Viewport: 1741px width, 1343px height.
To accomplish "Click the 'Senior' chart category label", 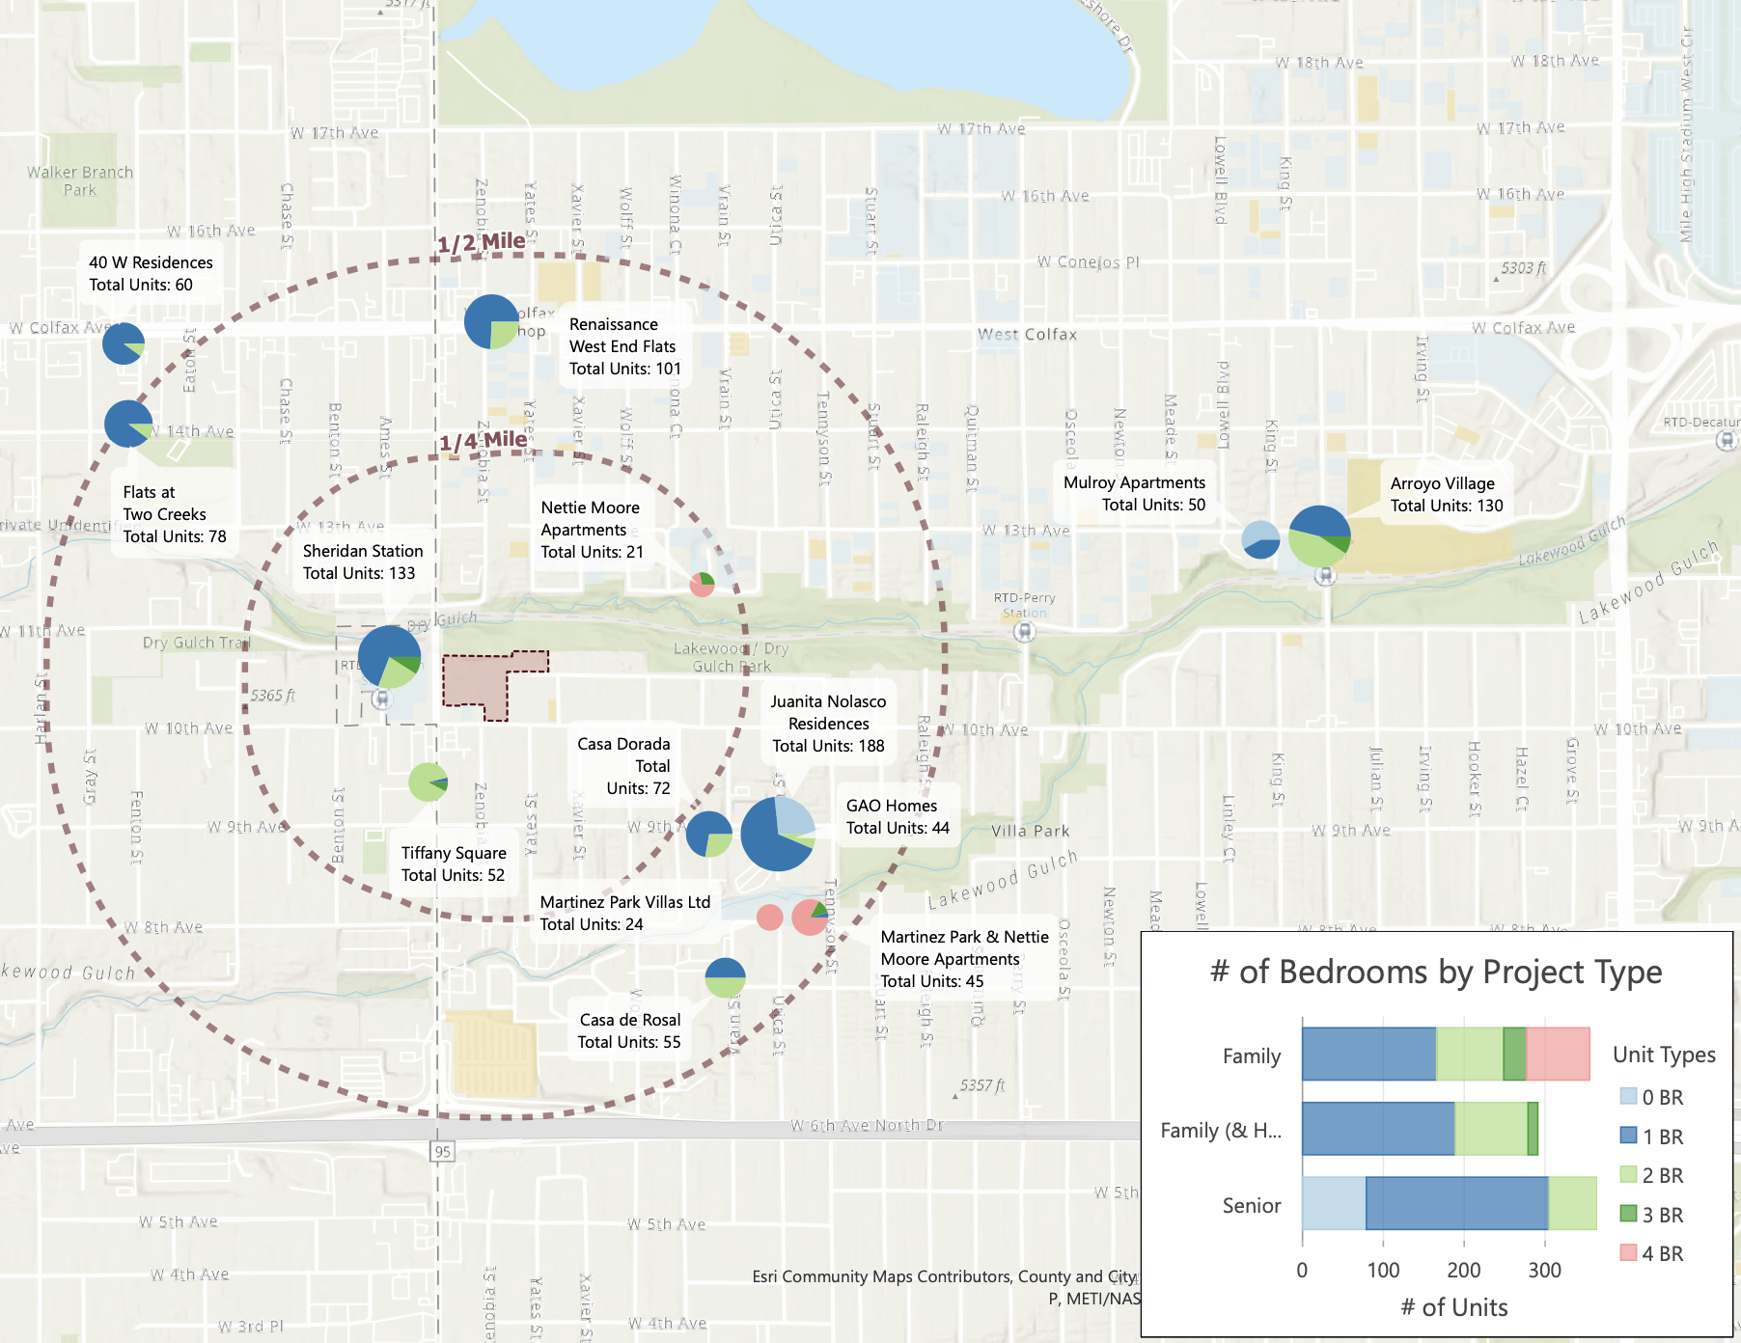I will tap(1252, 1205).
